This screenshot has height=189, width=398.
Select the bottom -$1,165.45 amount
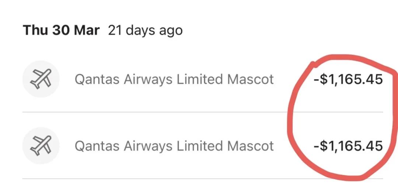[348, 146]
